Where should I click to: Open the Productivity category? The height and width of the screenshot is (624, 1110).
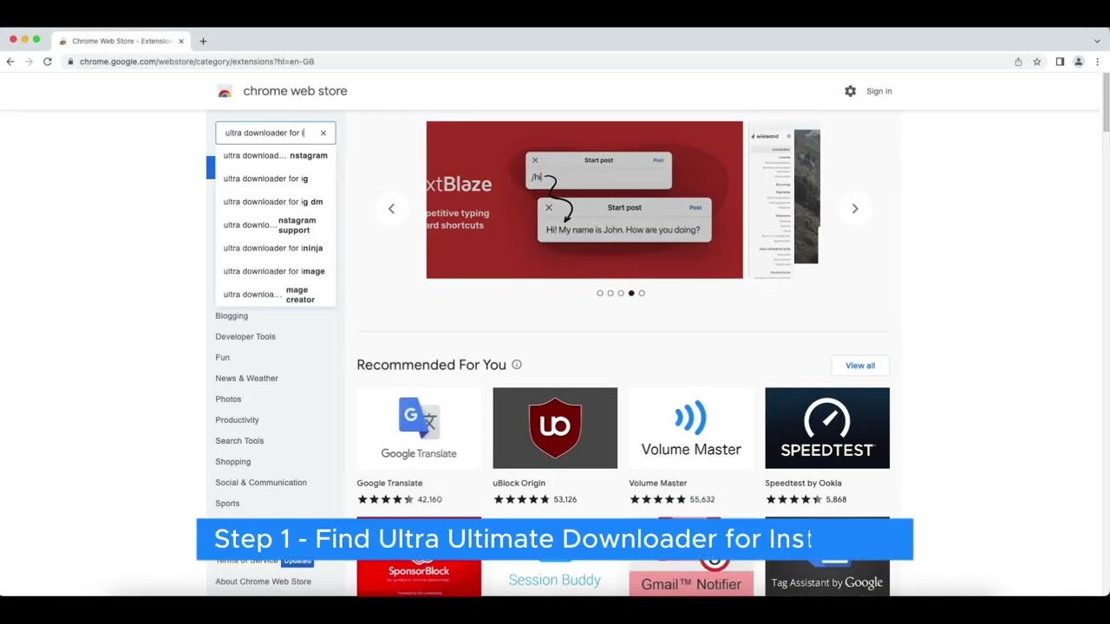(237, 419)
